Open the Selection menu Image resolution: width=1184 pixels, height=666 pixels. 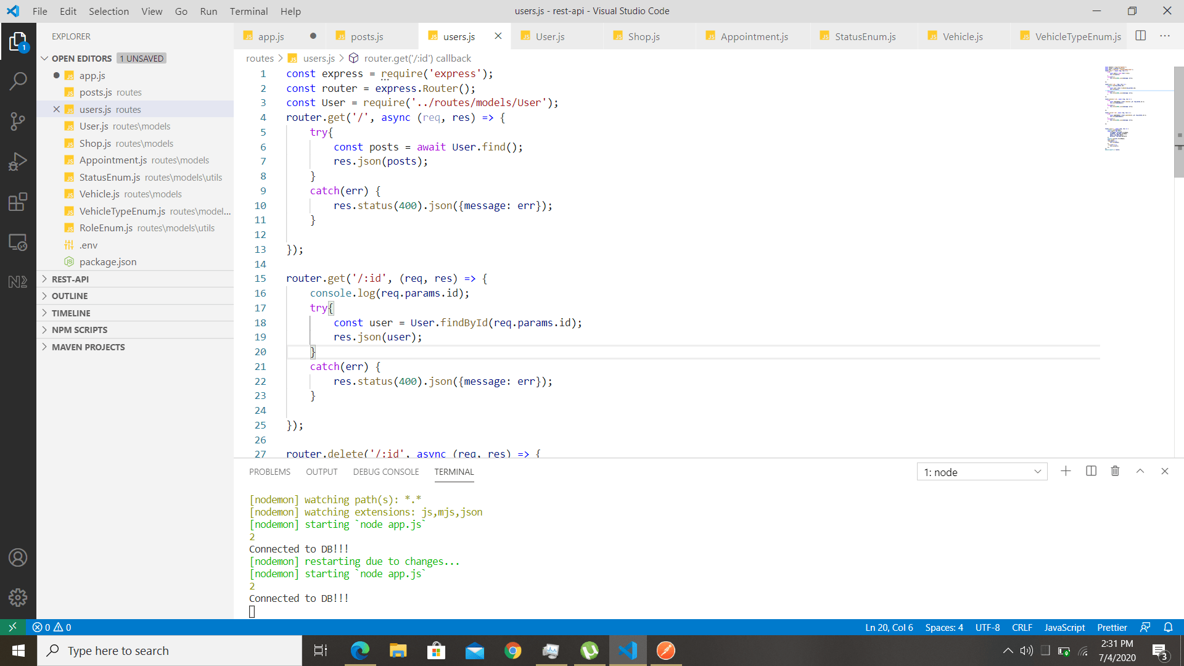(x=109, y=11)
